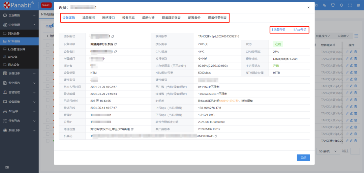Screen dimensions: 364x173
Task: Open 网关设备 in the sidebar
Action: (x=19, y=33)
